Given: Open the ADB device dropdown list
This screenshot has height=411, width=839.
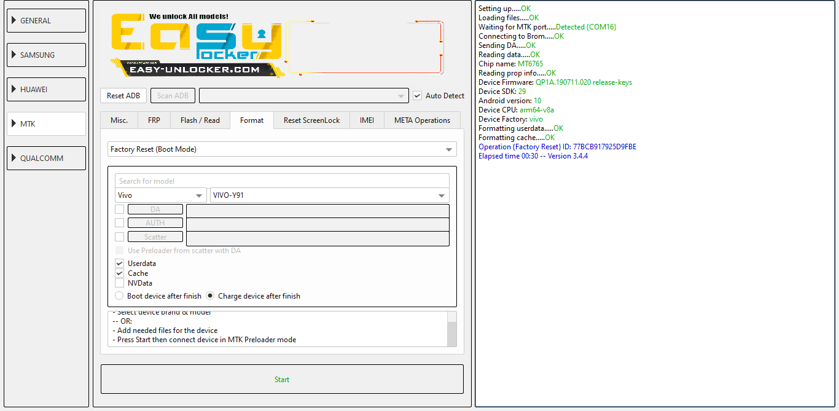Looking at the screenshot, I should (303, 95).
